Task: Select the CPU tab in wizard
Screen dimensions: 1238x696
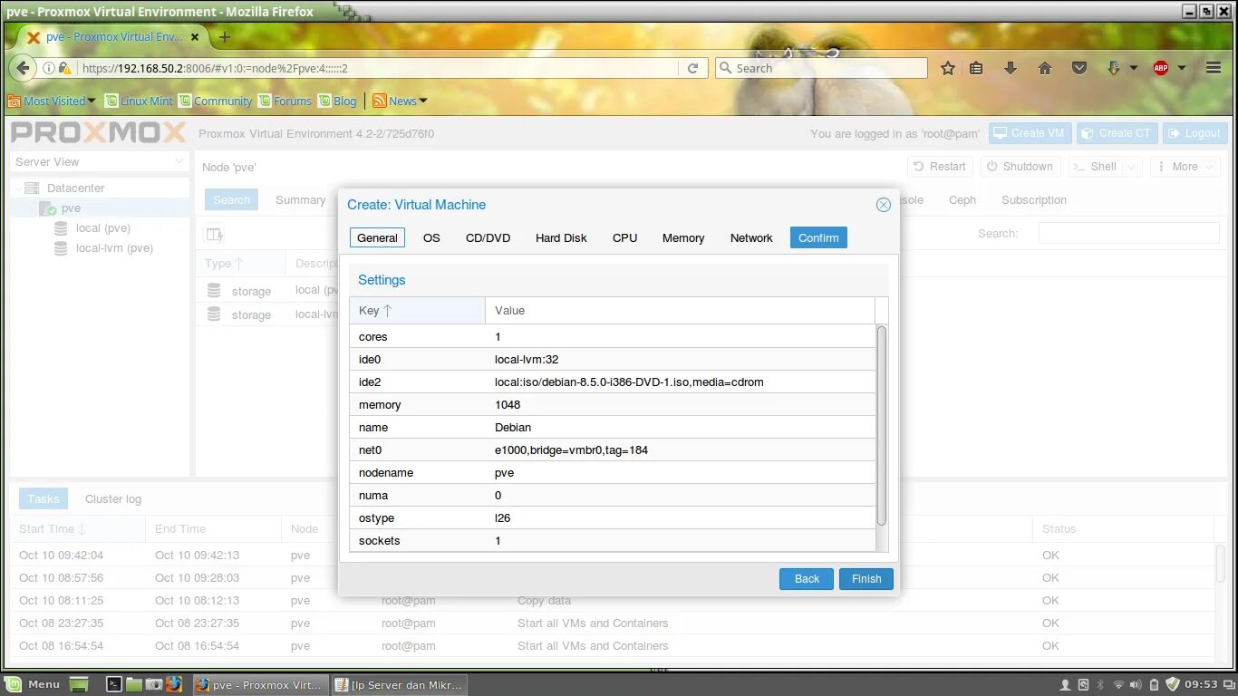Action: click(x=624, y=237)
